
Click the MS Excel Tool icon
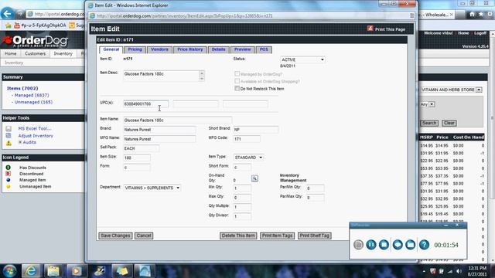point(9,129)
